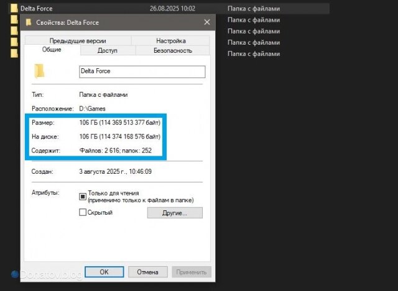Click the large folder icon beside name field

tap(39, 71)
